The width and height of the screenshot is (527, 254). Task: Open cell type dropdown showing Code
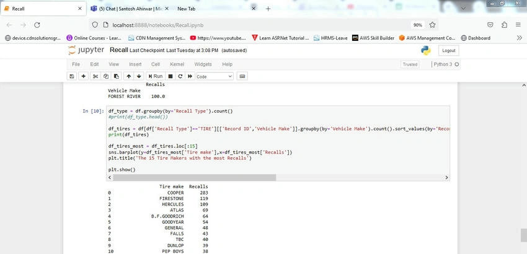[x=215, y=77]
